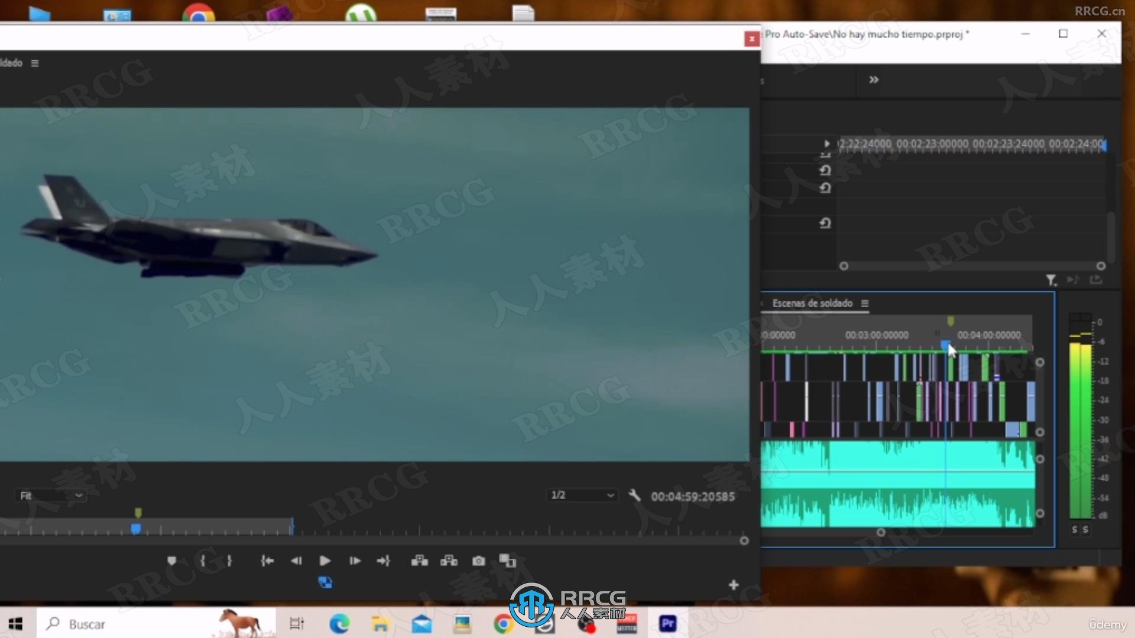The height and width of the screenshot is (638, 1135).
Task: Solo the right channel in audio meters
Action: click(x=1085, y=530)
